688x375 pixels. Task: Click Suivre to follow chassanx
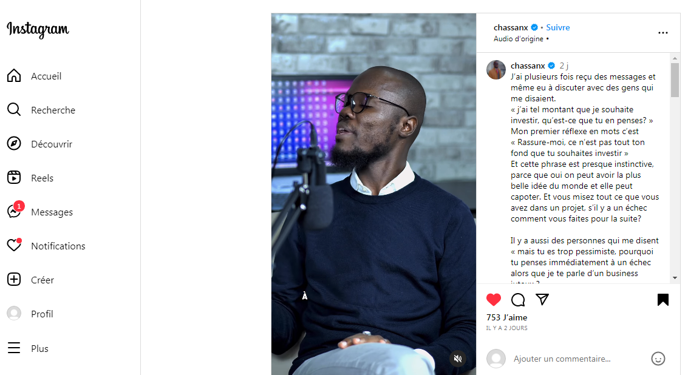[557, 28]
